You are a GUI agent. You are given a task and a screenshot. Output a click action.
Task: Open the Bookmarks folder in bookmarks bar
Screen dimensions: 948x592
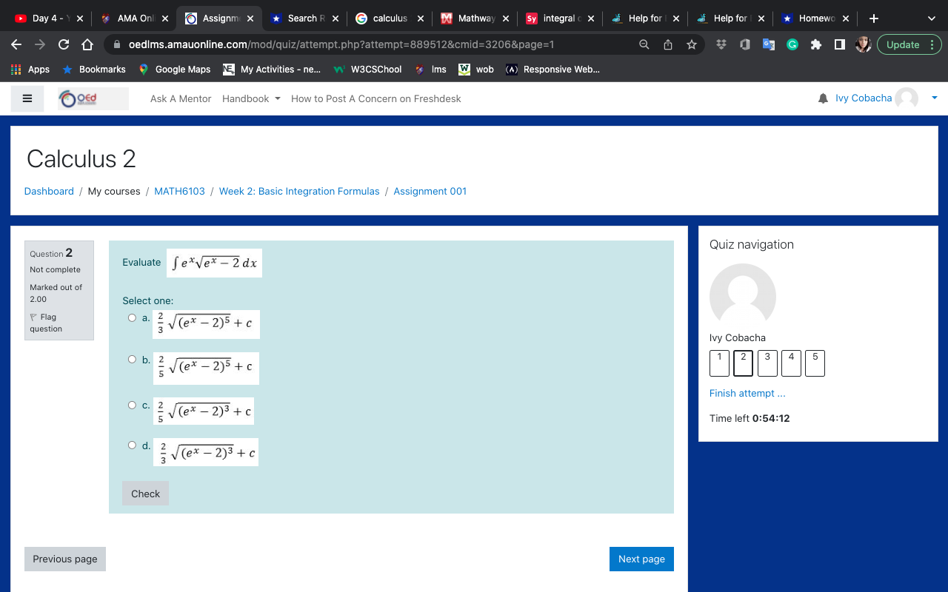[x=93, y=70]
